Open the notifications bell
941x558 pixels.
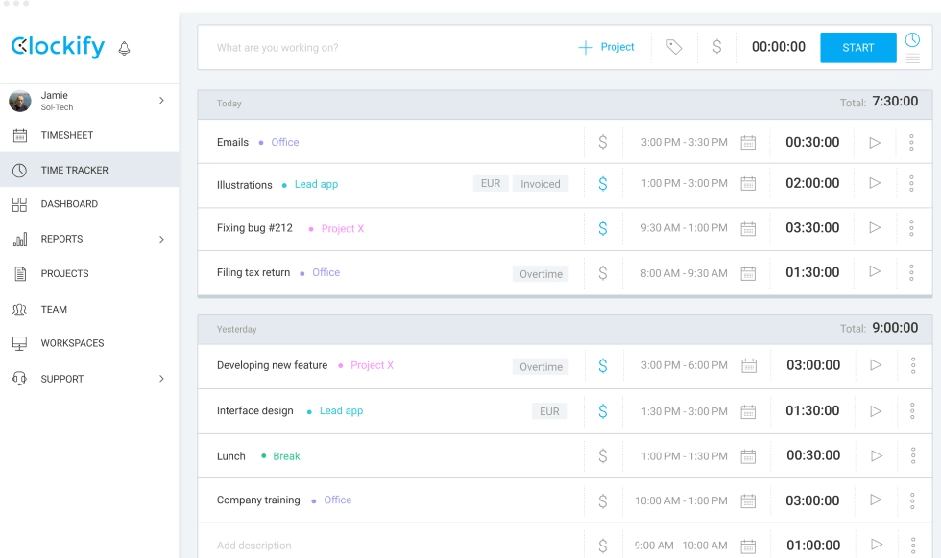point(123,46)
